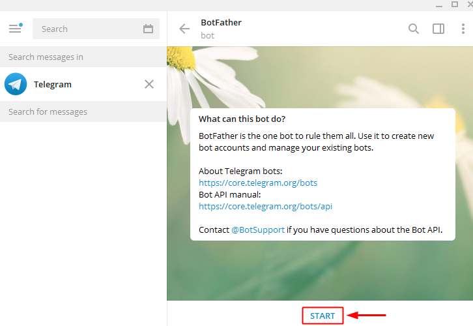The image size is (473, 326).
Task: Click the 'Search messages in' label
Action: [x=46, y=57]
